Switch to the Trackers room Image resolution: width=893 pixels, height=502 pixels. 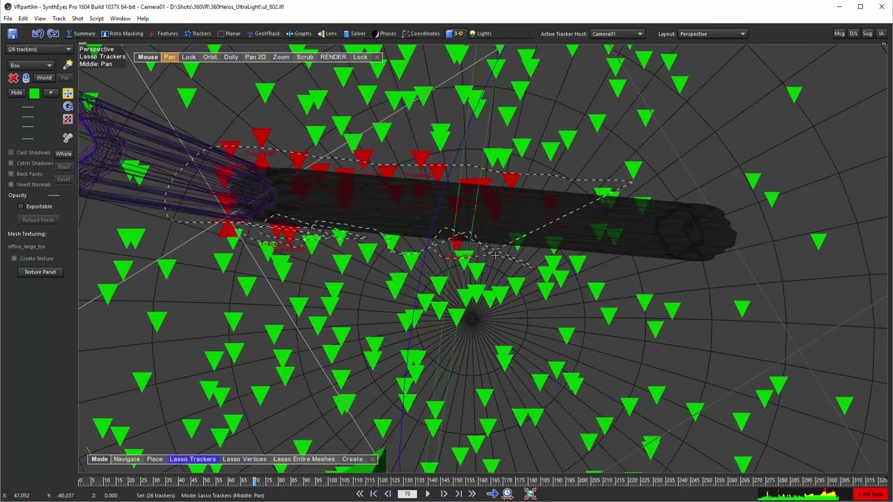click(197, 33)
